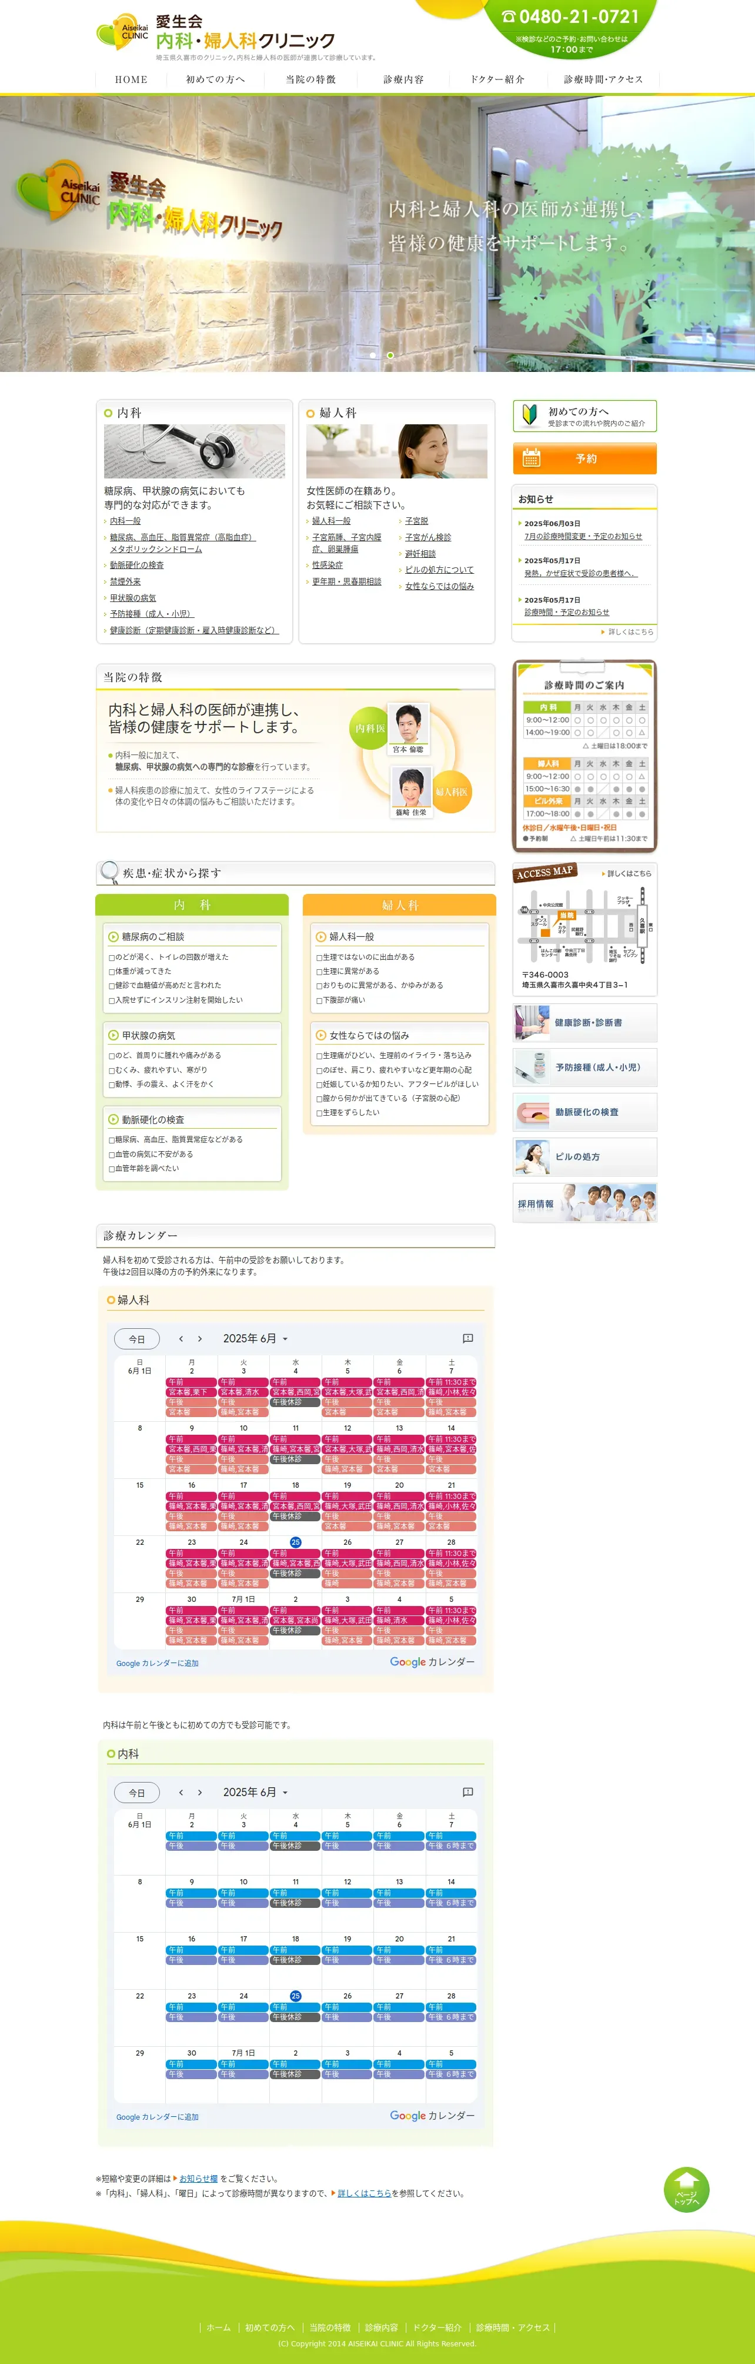Viewport: 755px width, 2364px height.
Task: Click the ページトップへ round green button
Action: click(686, 2190)
